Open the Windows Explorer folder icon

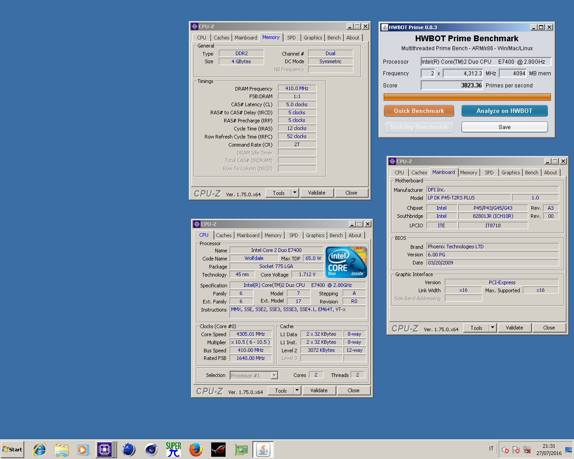click(x=61, y=450)
